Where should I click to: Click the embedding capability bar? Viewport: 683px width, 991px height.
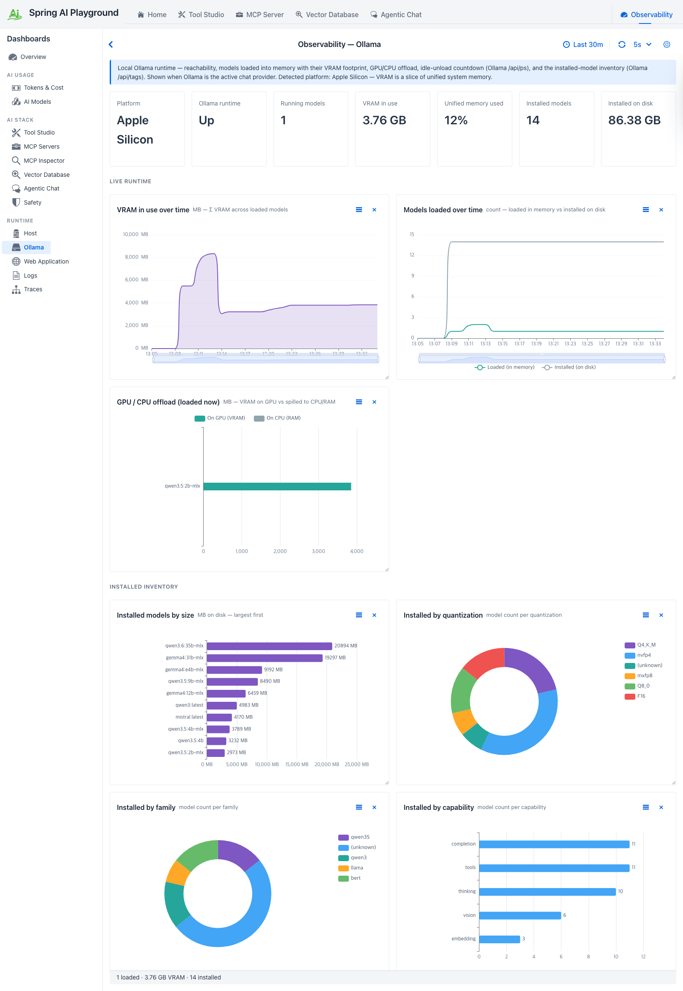(499, 940)
